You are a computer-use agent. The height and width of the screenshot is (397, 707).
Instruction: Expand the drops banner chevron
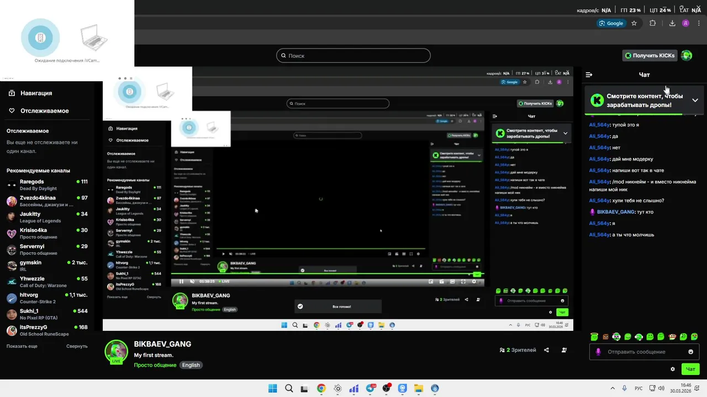tap(695, 100)
